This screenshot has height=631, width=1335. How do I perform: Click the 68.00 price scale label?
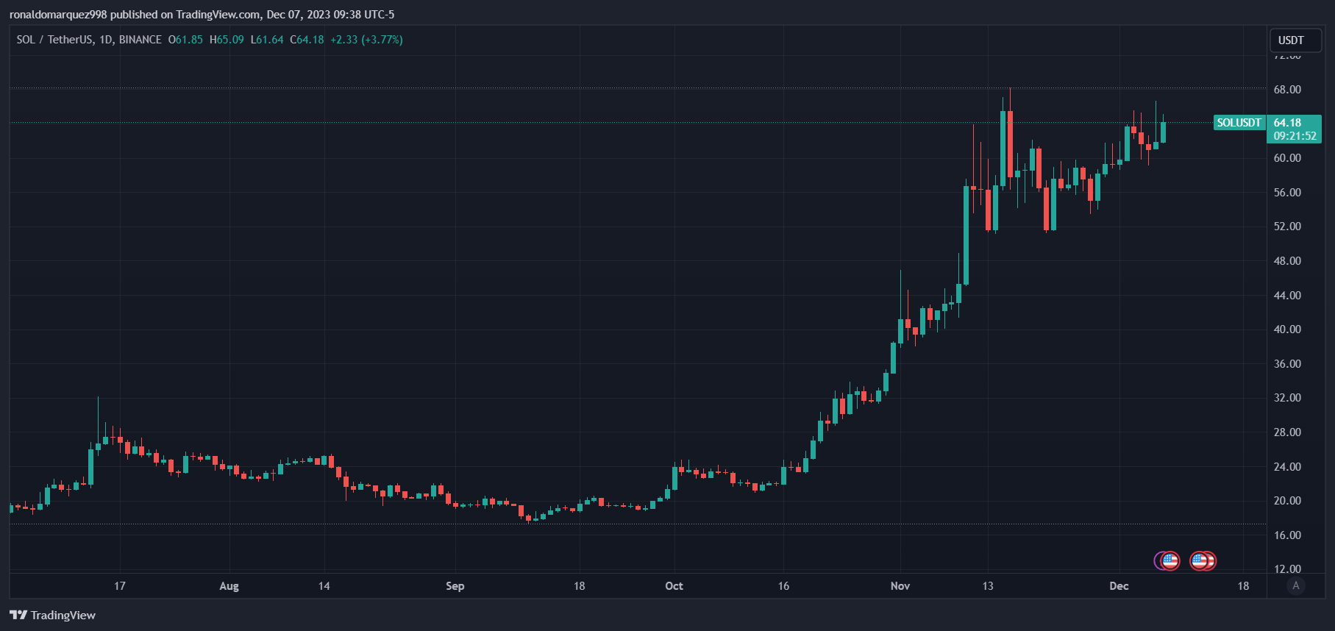1287,90
